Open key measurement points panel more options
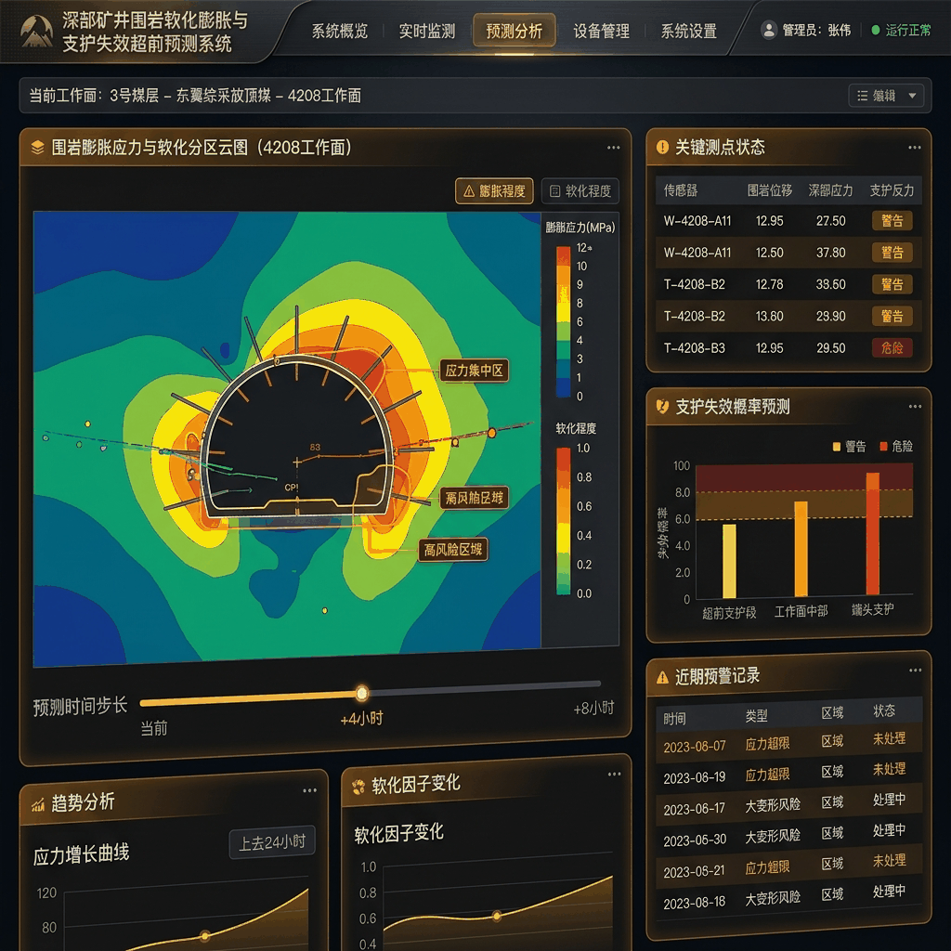The height and width of the screenshot is (951, 951). pyautogui.click(x=915, y=148)
